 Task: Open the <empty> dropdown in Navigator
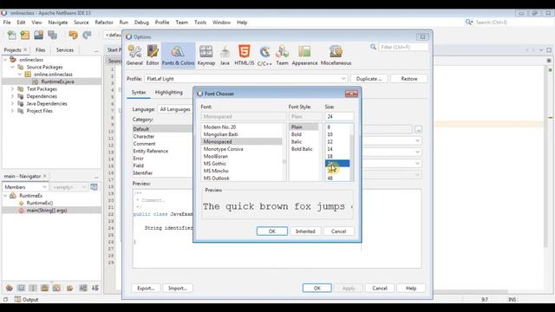(x=69, y=187)
